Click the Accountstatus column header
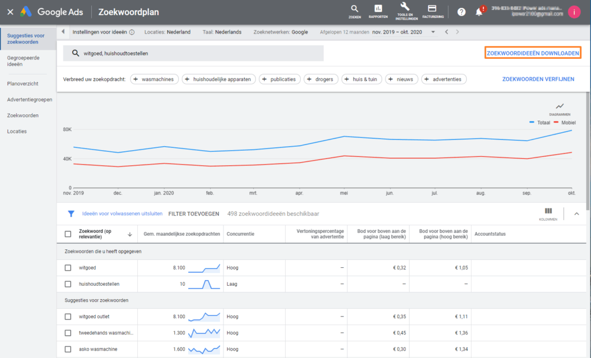 490,234
